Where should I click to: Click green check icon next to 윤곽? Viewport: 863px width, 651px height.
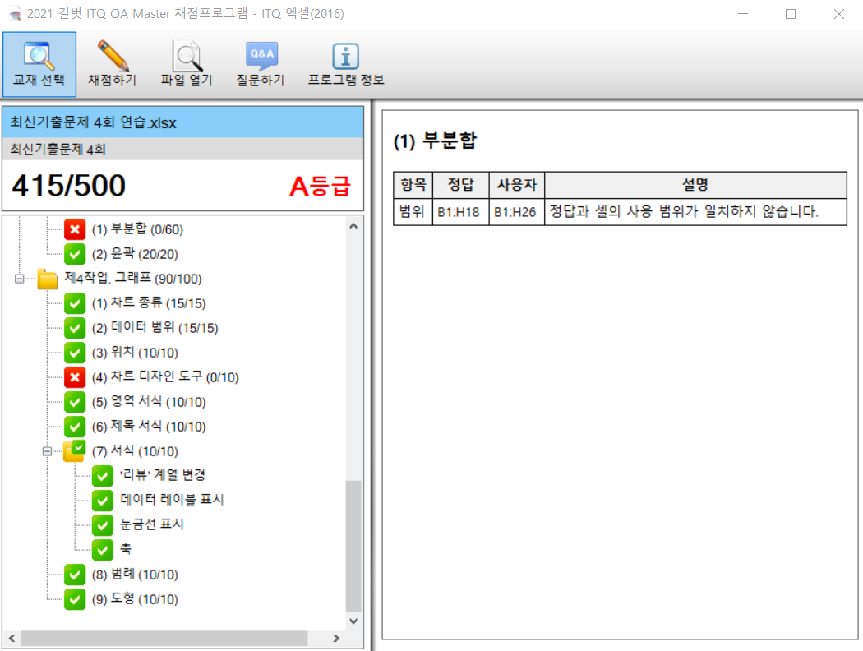[x=75, y=254]
